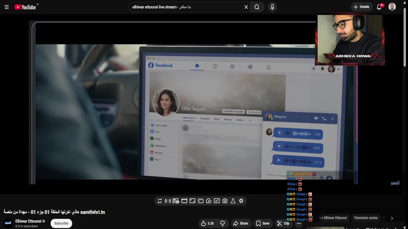Click the volume boost lightning icon
The width and height of the screenshot is (408, 229).
168,201
